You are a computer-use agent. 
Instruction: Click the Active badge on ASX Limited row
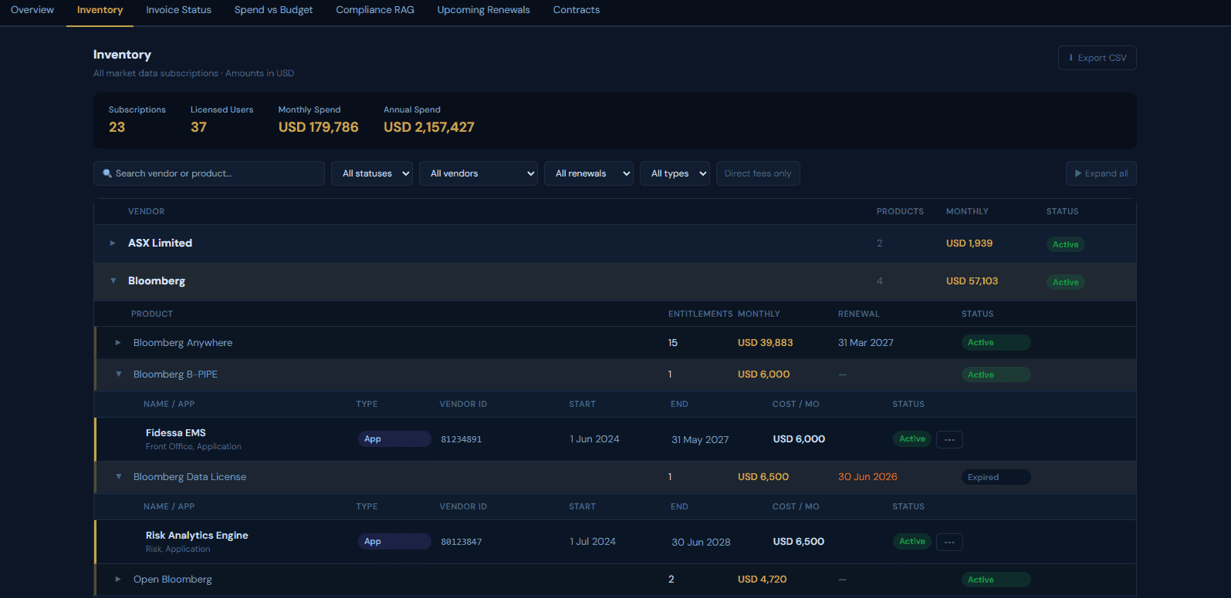pos(1066,244)
